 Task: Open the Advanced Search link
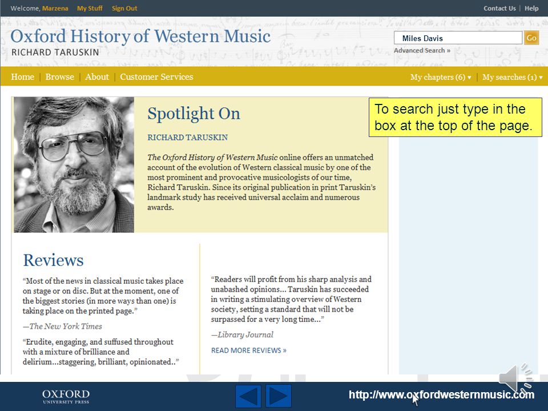[x=422, y=50]
